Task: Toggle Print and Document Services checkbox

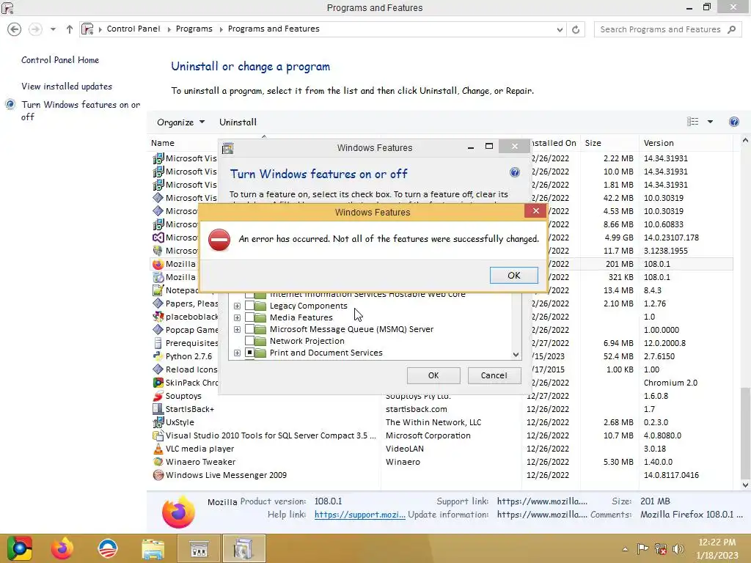Action: (249, 353)
